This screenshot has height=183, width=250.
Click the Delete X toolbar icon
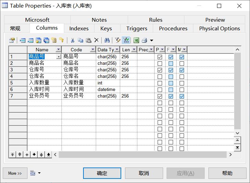coord(96,40)
